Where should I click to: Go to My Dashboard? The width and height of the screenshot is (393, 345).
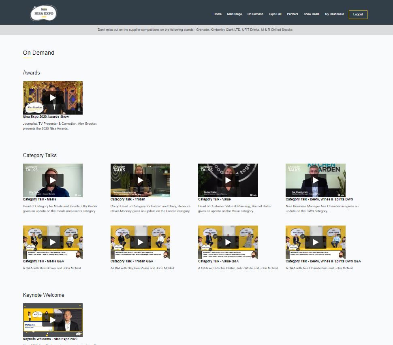pyautogui.click(x=334, y=14)
